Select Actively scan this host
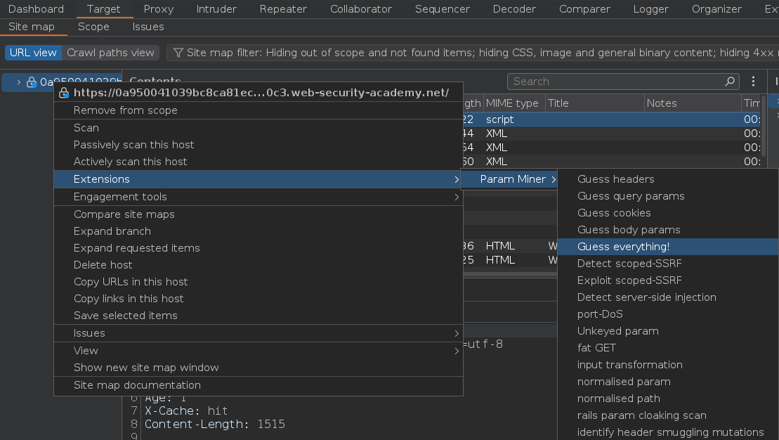The image size is (779, 440). pos(130,162)
